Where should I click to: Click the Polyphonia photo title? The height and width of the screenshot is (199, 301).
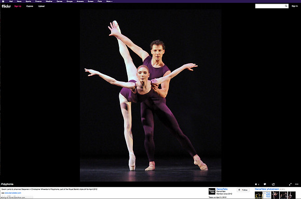pos(7,184)
